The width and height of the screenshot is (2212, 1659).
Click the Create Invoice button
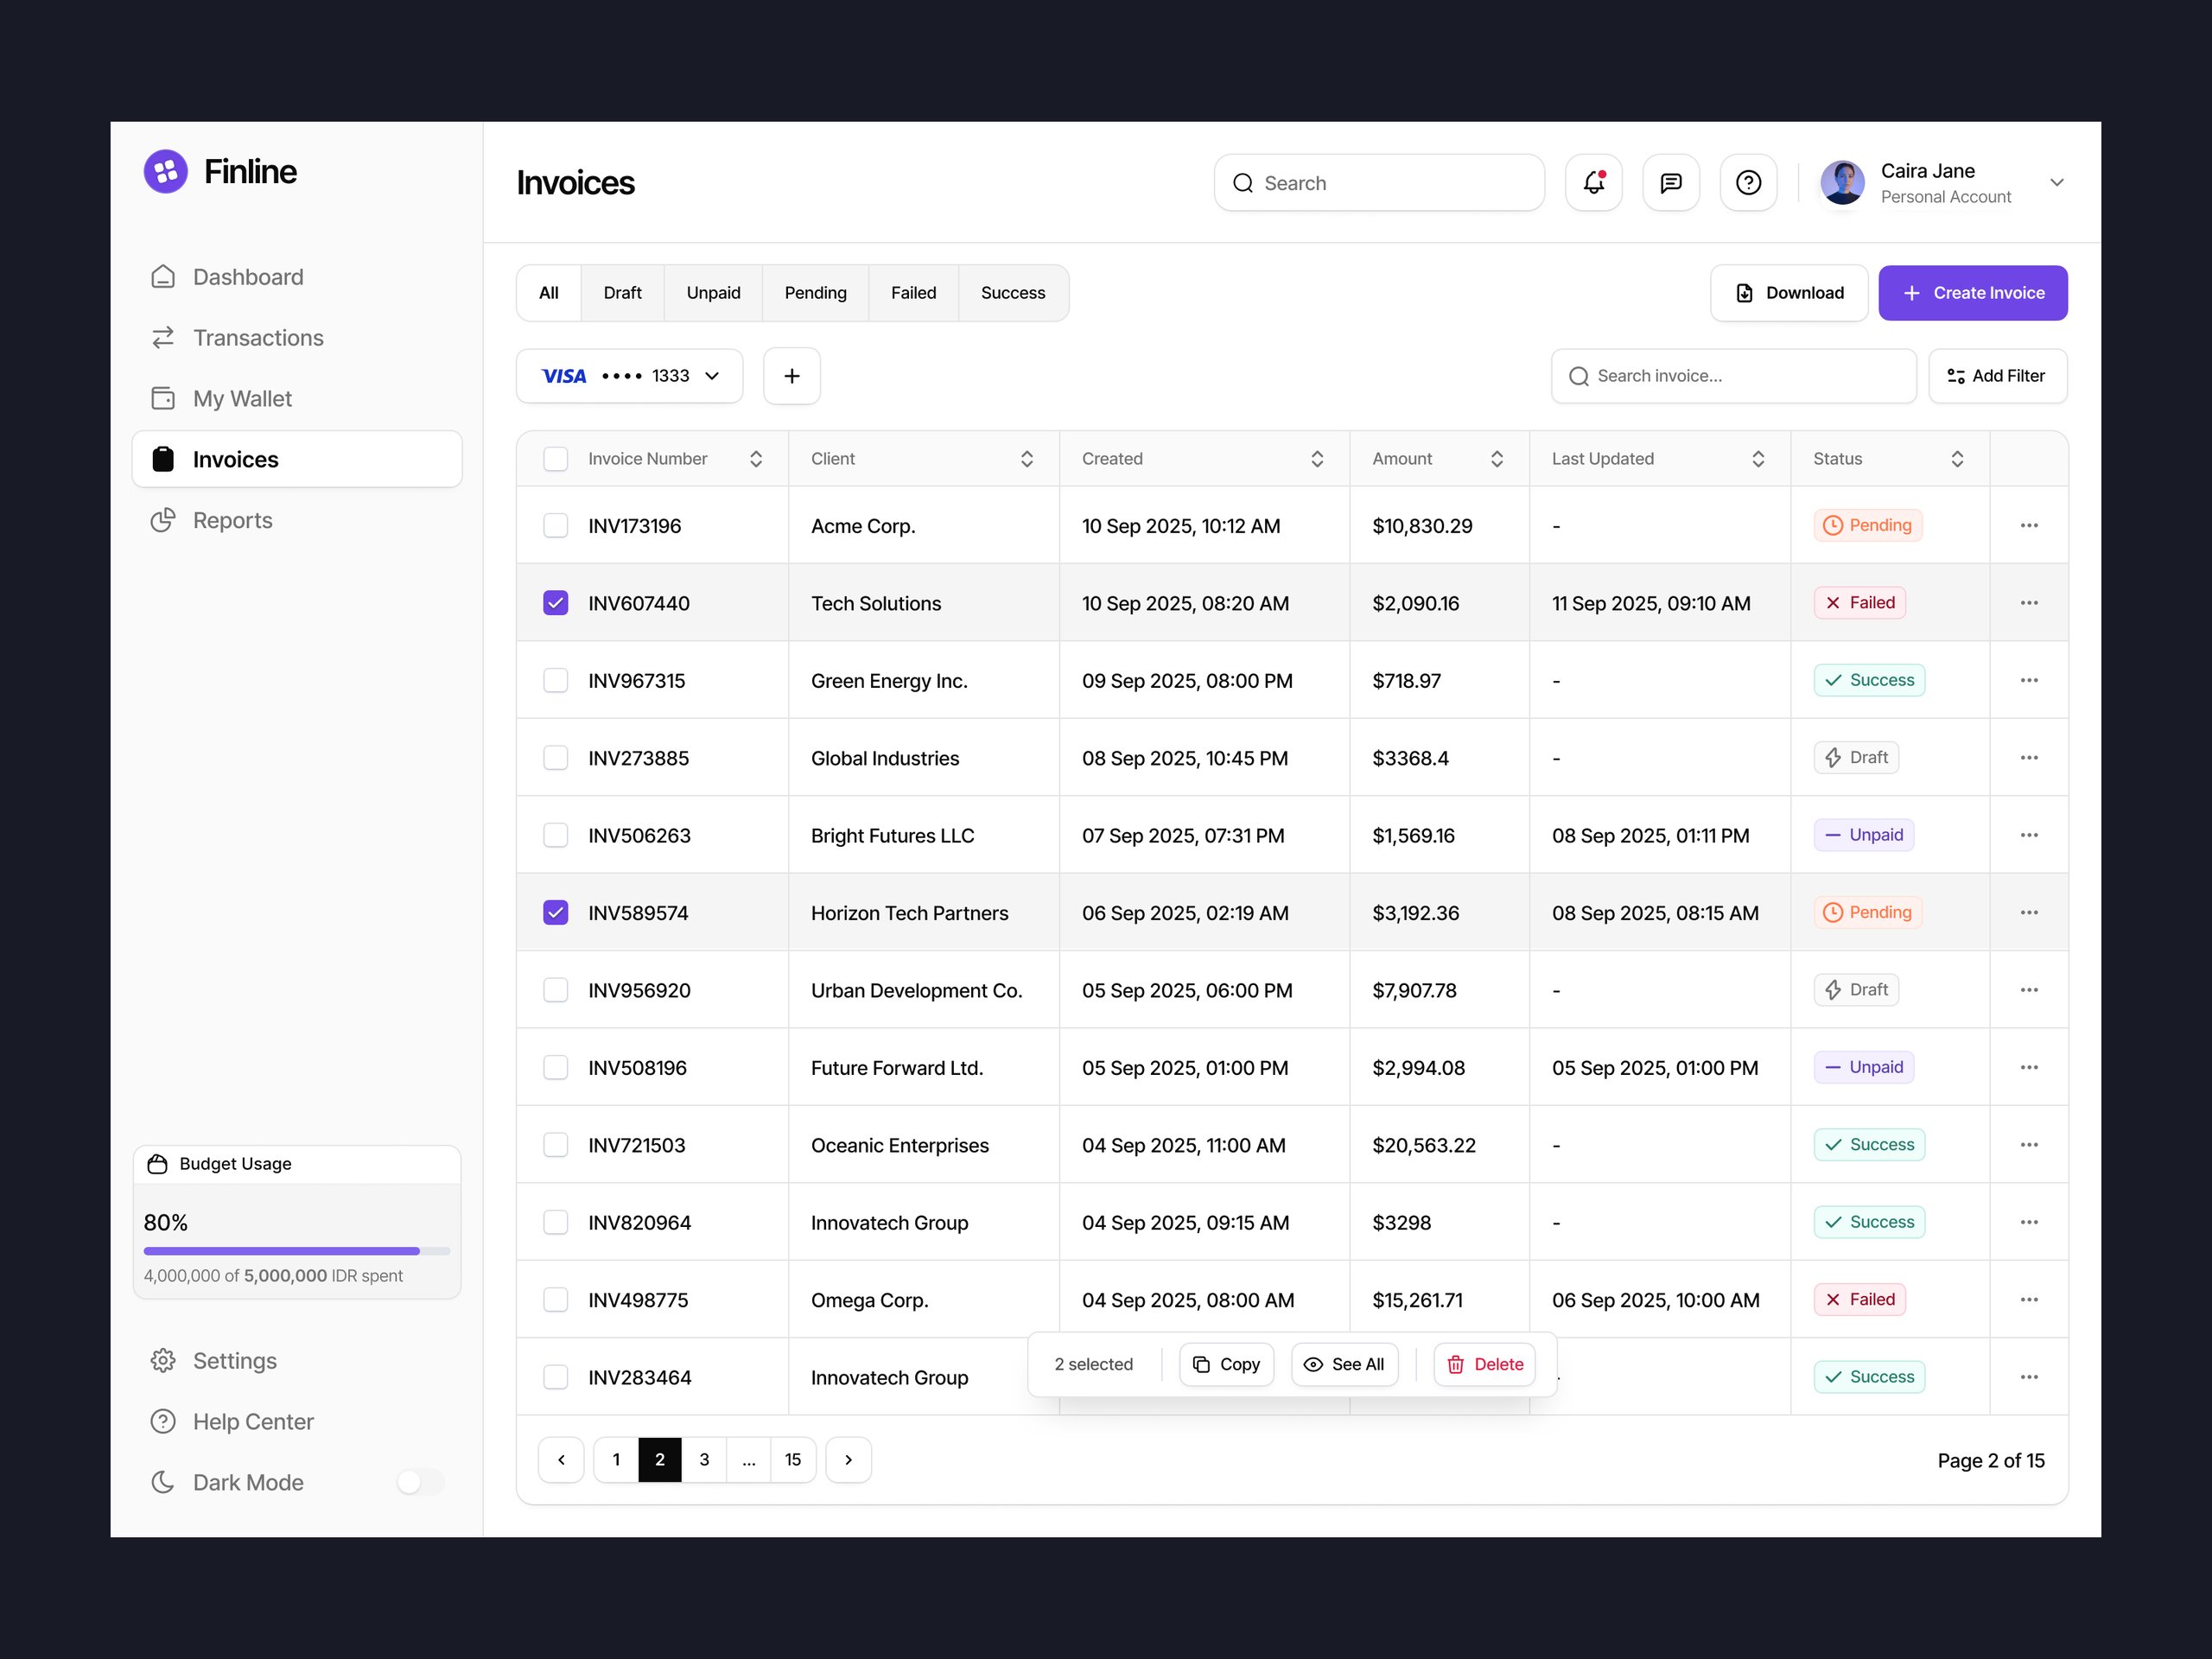(1972, 292)
